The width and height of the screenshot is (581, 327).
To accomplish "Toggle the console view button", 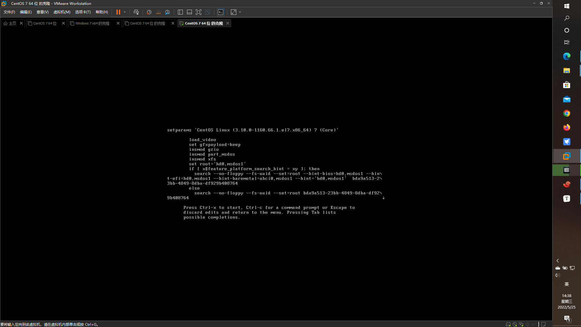I will pyautogui.click(x=221, y=12).
